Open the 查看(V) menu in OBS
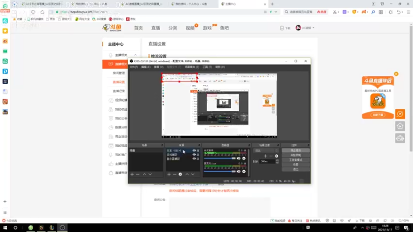The width and height of the screenshot is (413, 232). pos(158,67)
